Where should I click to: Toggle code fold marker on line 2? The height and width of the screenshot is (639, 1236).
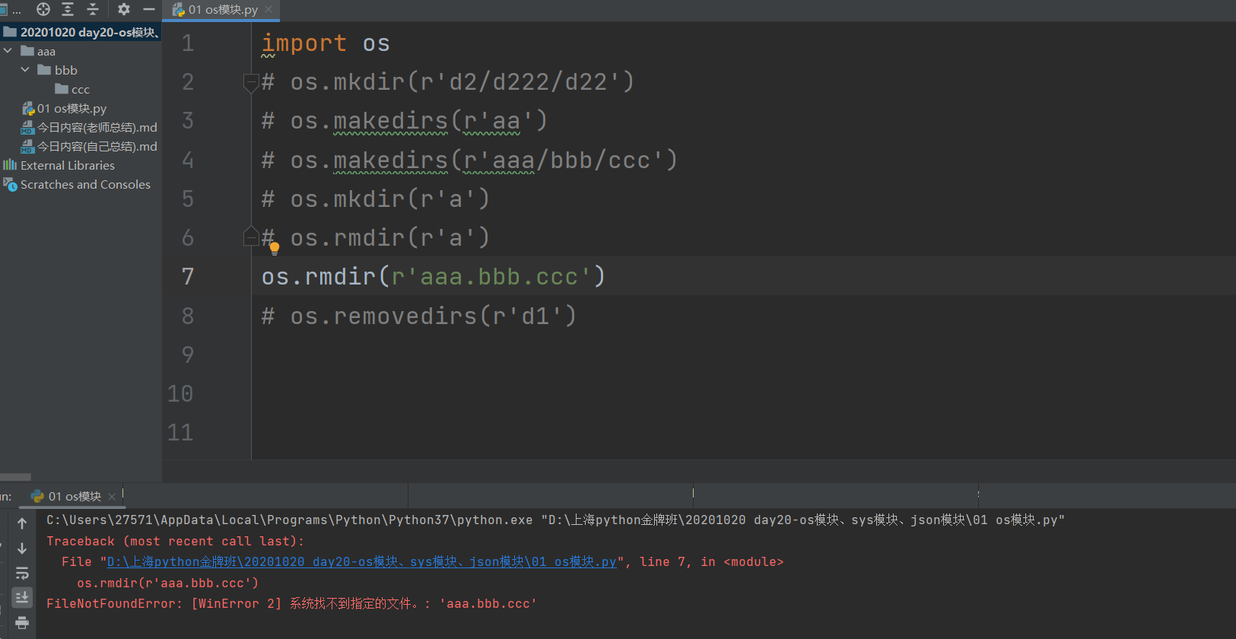click(x=250, y=81)
